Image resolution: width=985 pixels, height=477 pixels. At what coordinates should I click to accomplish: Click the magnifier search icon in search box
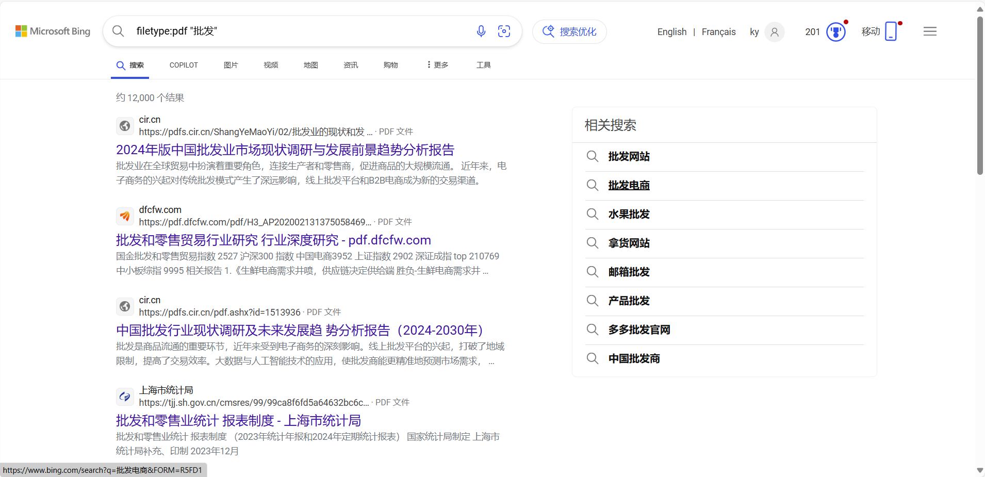click(x=118, y=31)
